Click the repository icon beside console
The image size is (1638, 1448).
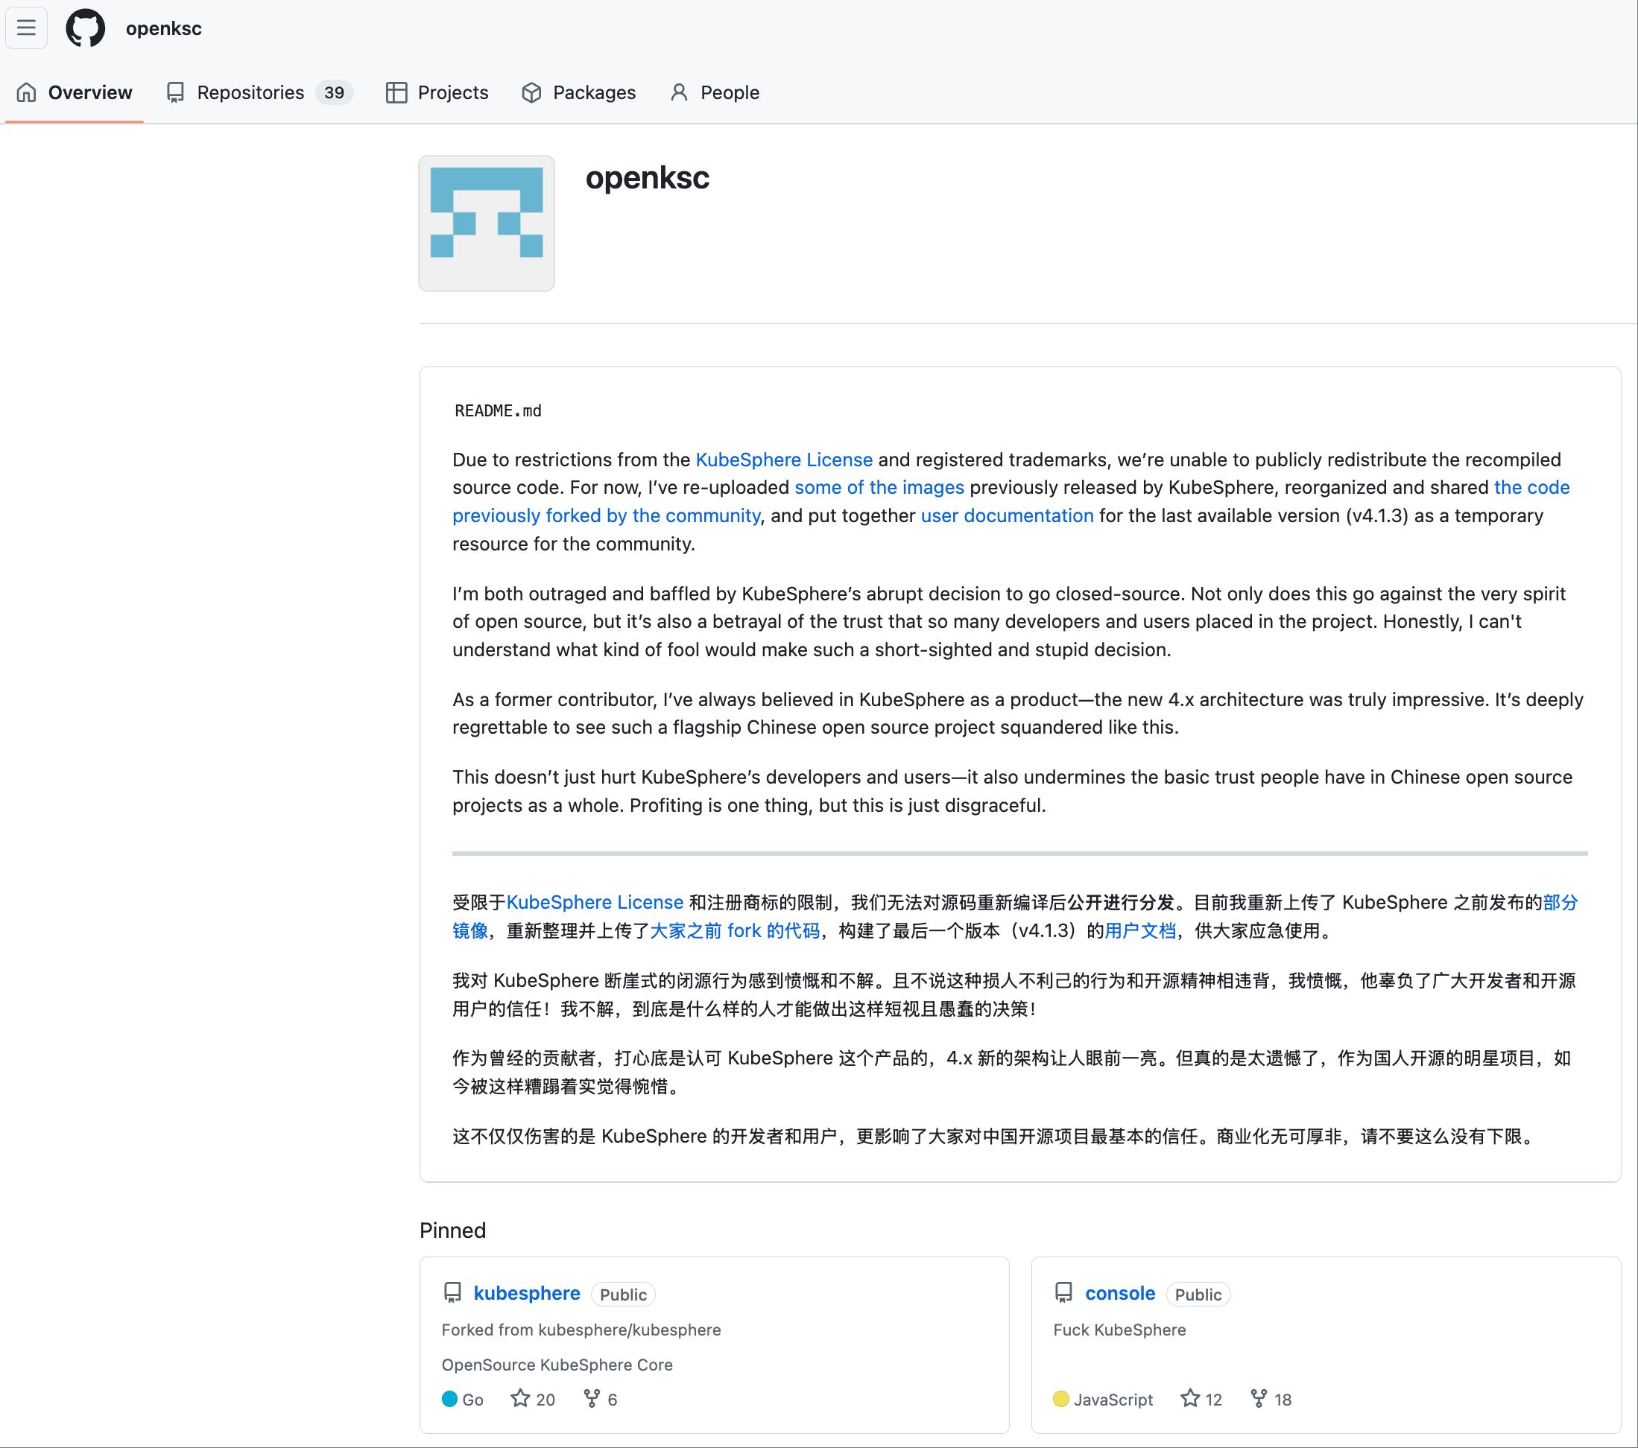1064,1292
